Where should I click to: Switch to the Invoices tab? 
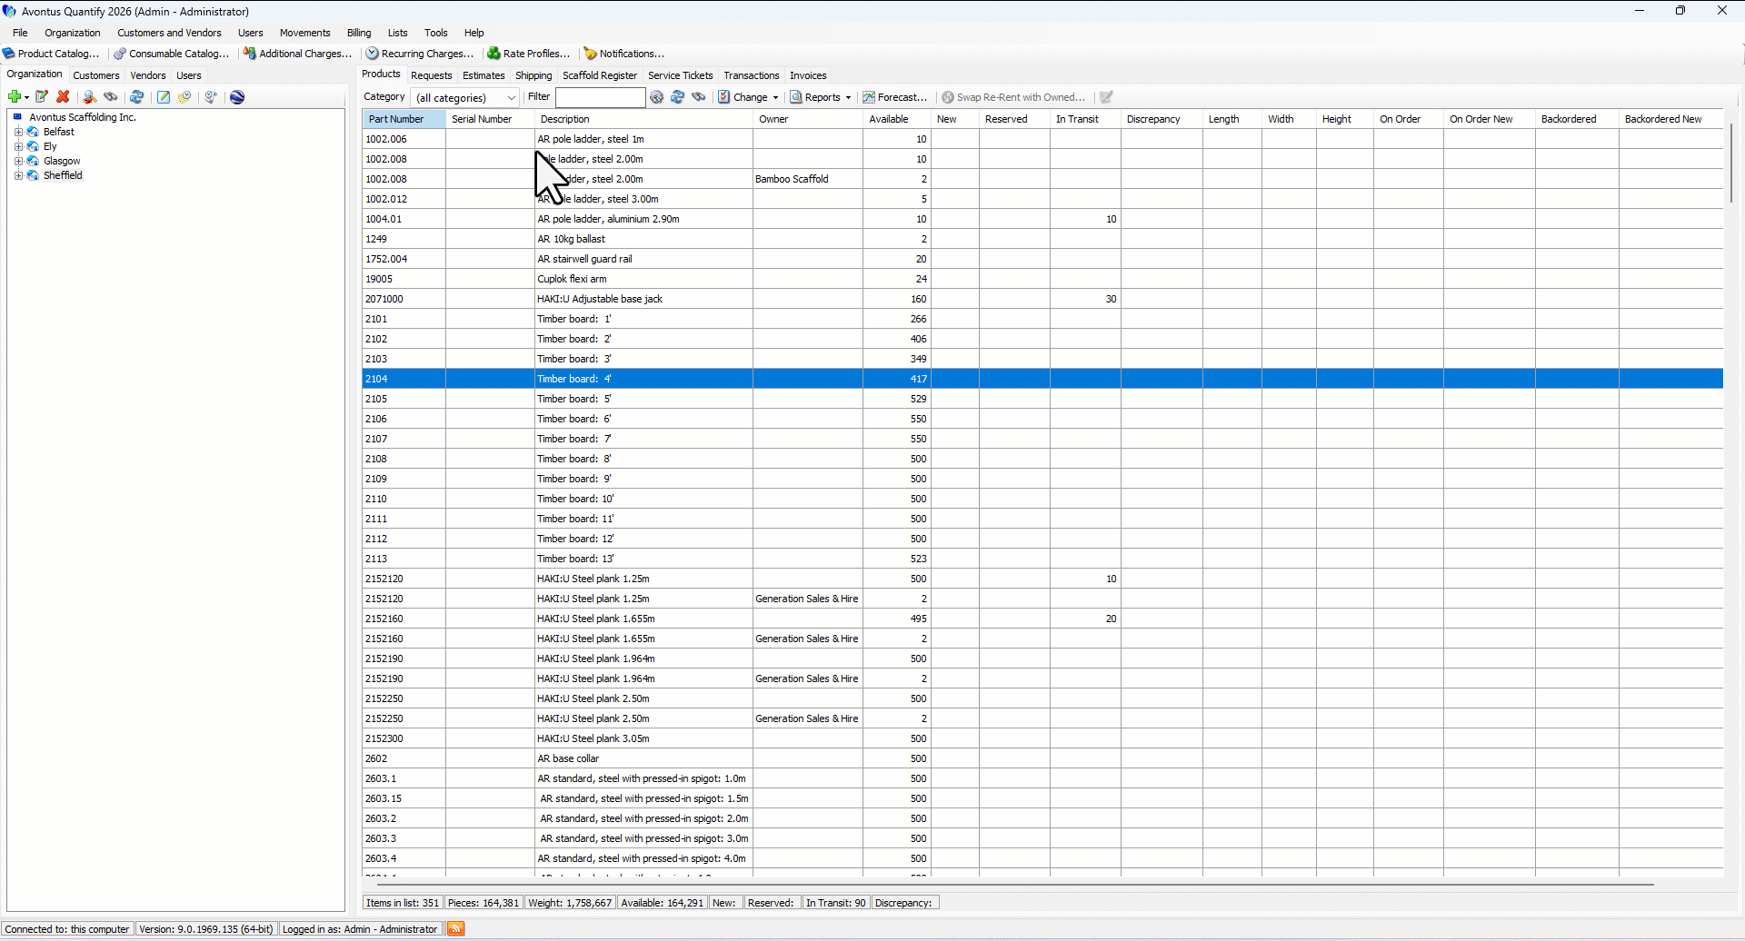pyautogui.click(x=808, y=75)
